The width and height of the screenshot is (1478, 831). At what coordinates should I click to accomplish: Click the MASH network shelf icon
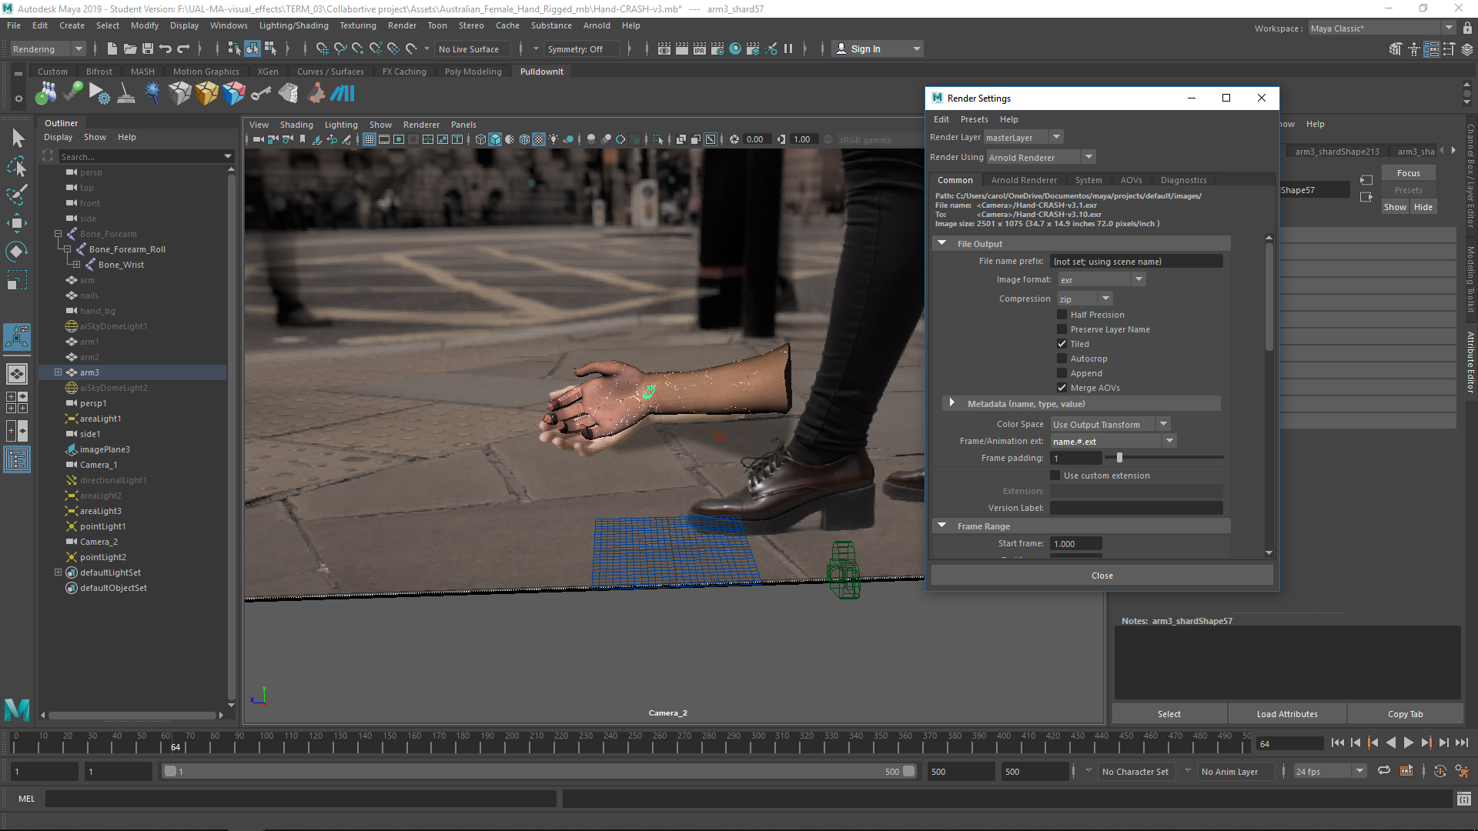coord(342,94)
